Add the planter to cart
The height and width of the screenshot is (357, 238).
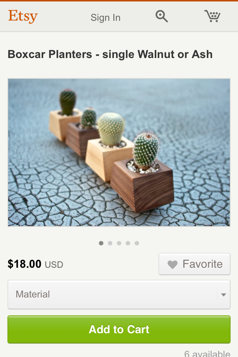pyautogui.click(x=119, y=329)
